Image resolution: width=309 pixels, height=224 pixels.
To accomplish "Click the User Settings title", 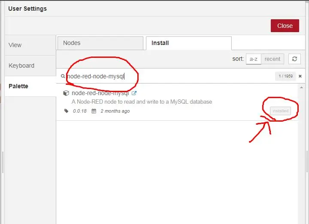I will (x=27, y=9).
